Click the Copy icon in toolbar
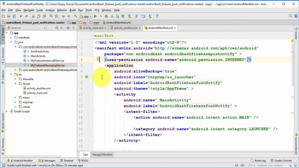The width and height of the screenshot is (299, 168). click(39, 16)
